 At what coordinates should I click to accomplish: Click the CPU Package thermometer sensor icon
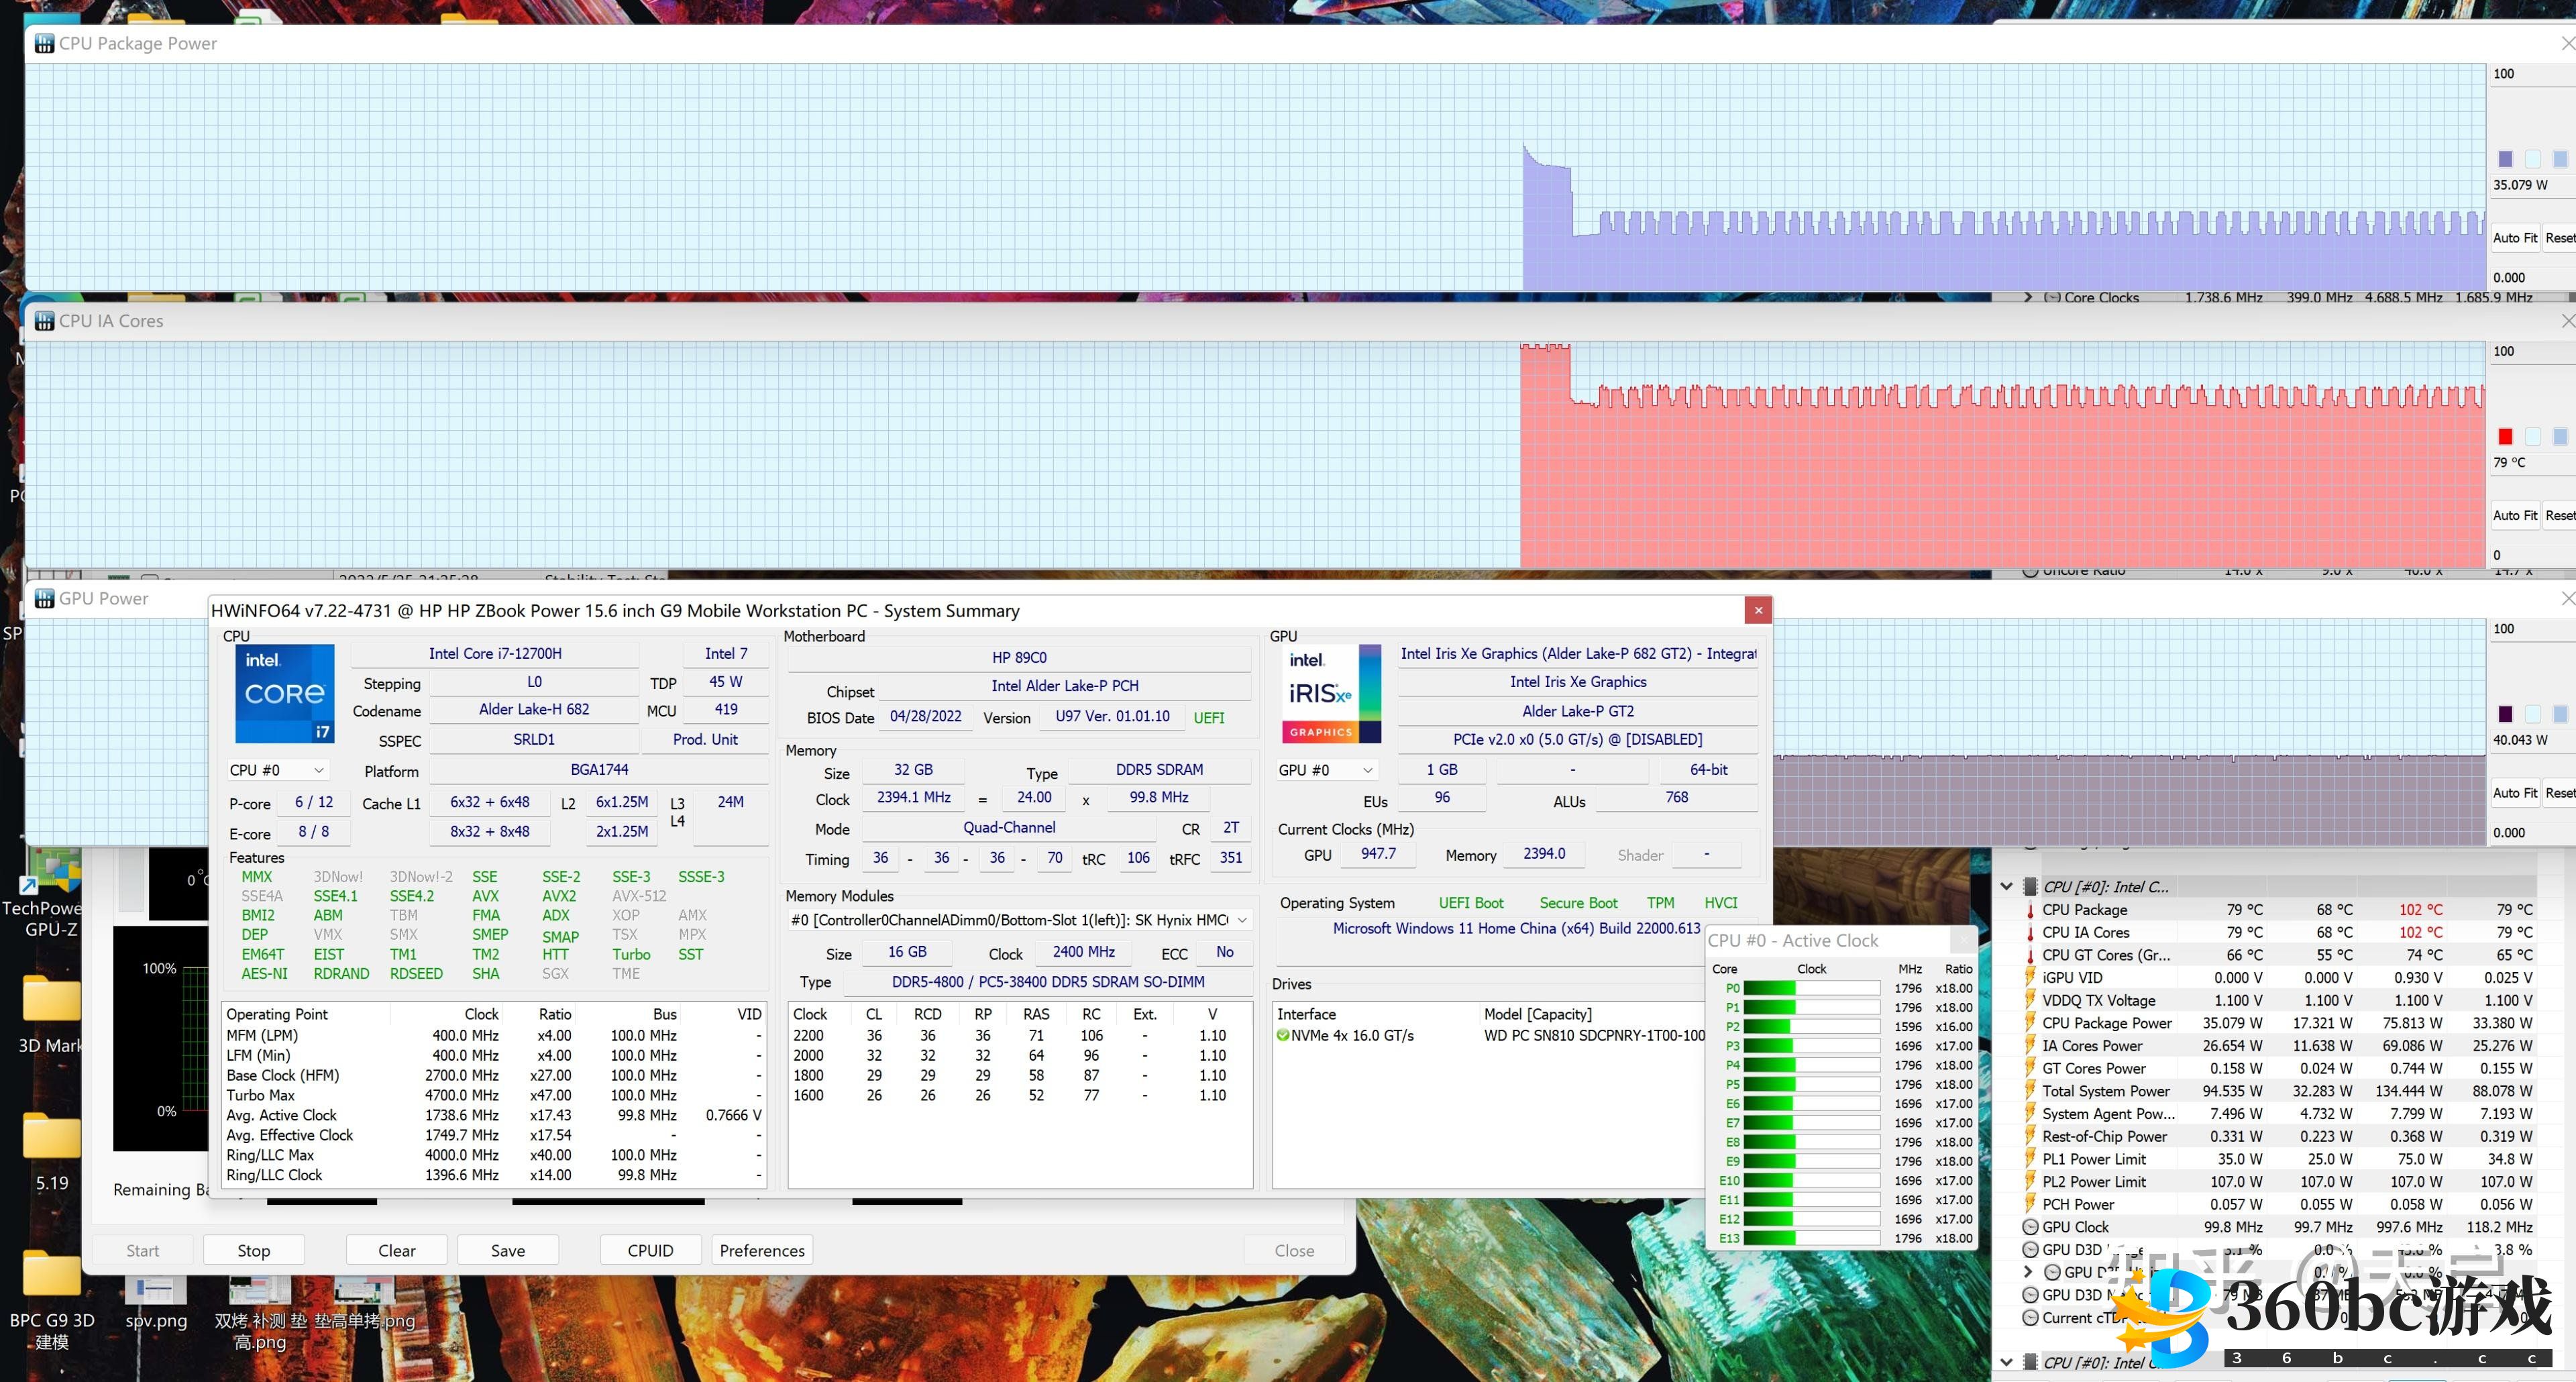2030,910
